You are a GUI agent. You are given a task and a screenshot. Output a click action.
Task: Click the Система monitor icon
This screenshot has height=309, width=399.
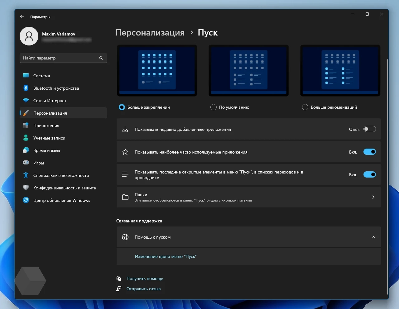click(26, 76)
